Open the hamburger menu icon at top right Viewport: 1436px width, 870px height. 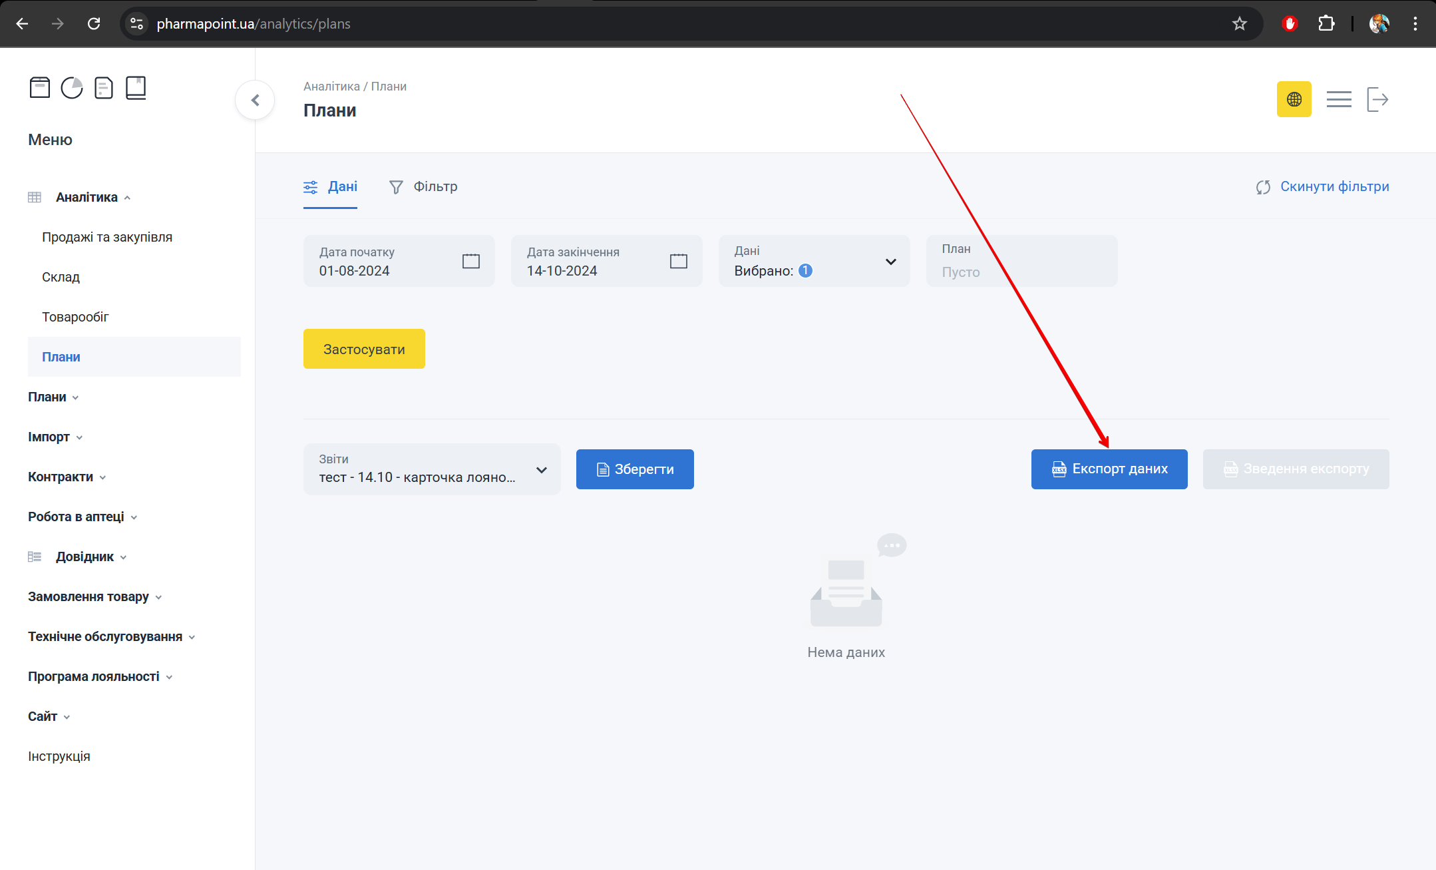coord(1338,99)
